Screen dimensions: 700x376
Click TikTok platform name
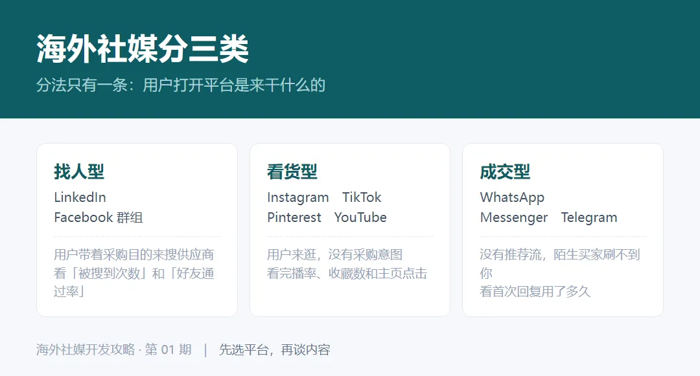tap(362, 197)
